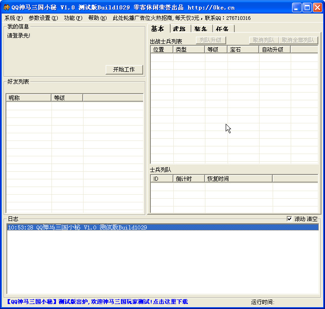
Task: Click the 列队升级 button
Action: 211,40
